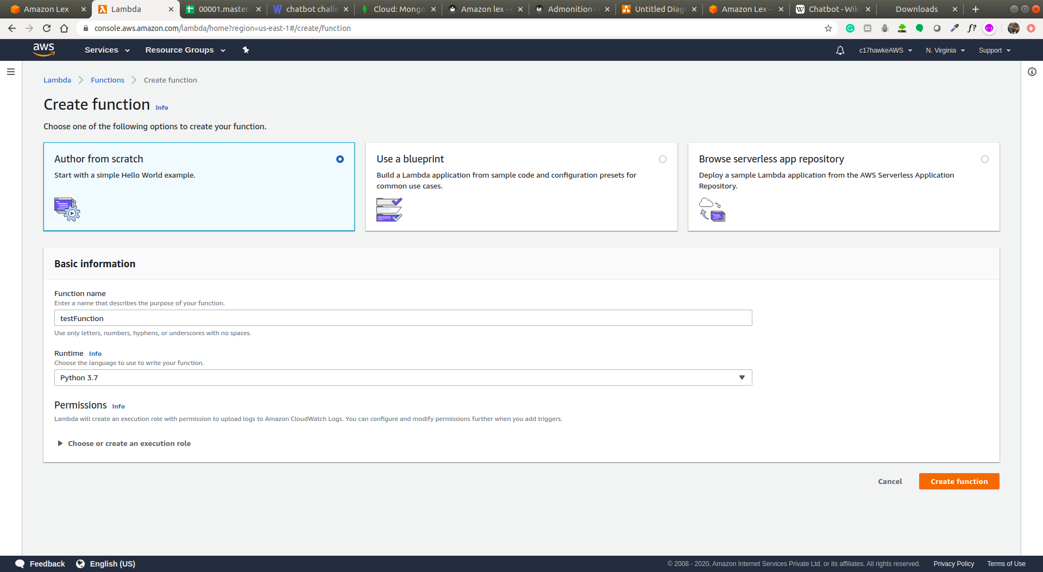The width and height of the screenshot is (1043, 572).
Task: Switch to the Untitled Diagram tab
Action: tap(658, 9)
